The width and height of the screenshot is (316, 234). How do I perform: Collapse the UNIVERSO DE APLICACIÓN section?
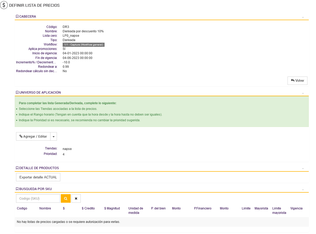[x=303, y=93]
